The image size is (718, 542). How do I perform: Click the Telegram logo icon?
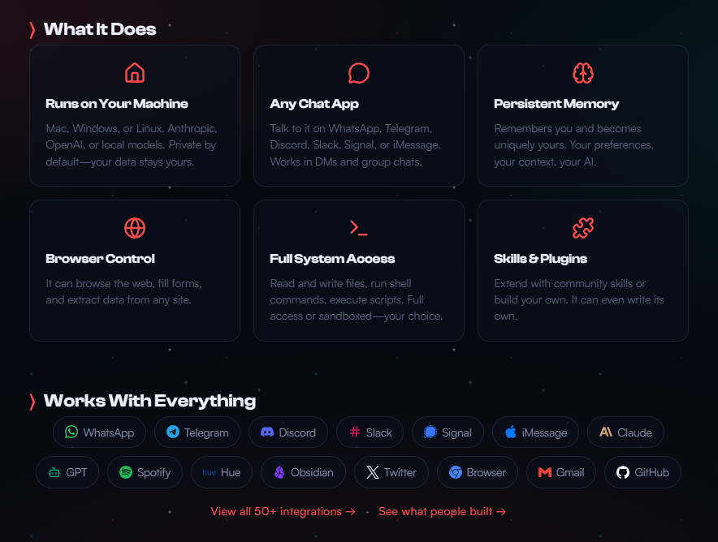[173, 432]
